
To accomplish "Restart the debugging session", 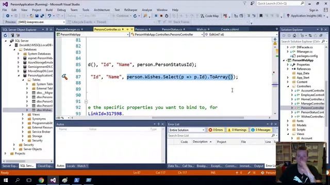I will pos(167,16).
